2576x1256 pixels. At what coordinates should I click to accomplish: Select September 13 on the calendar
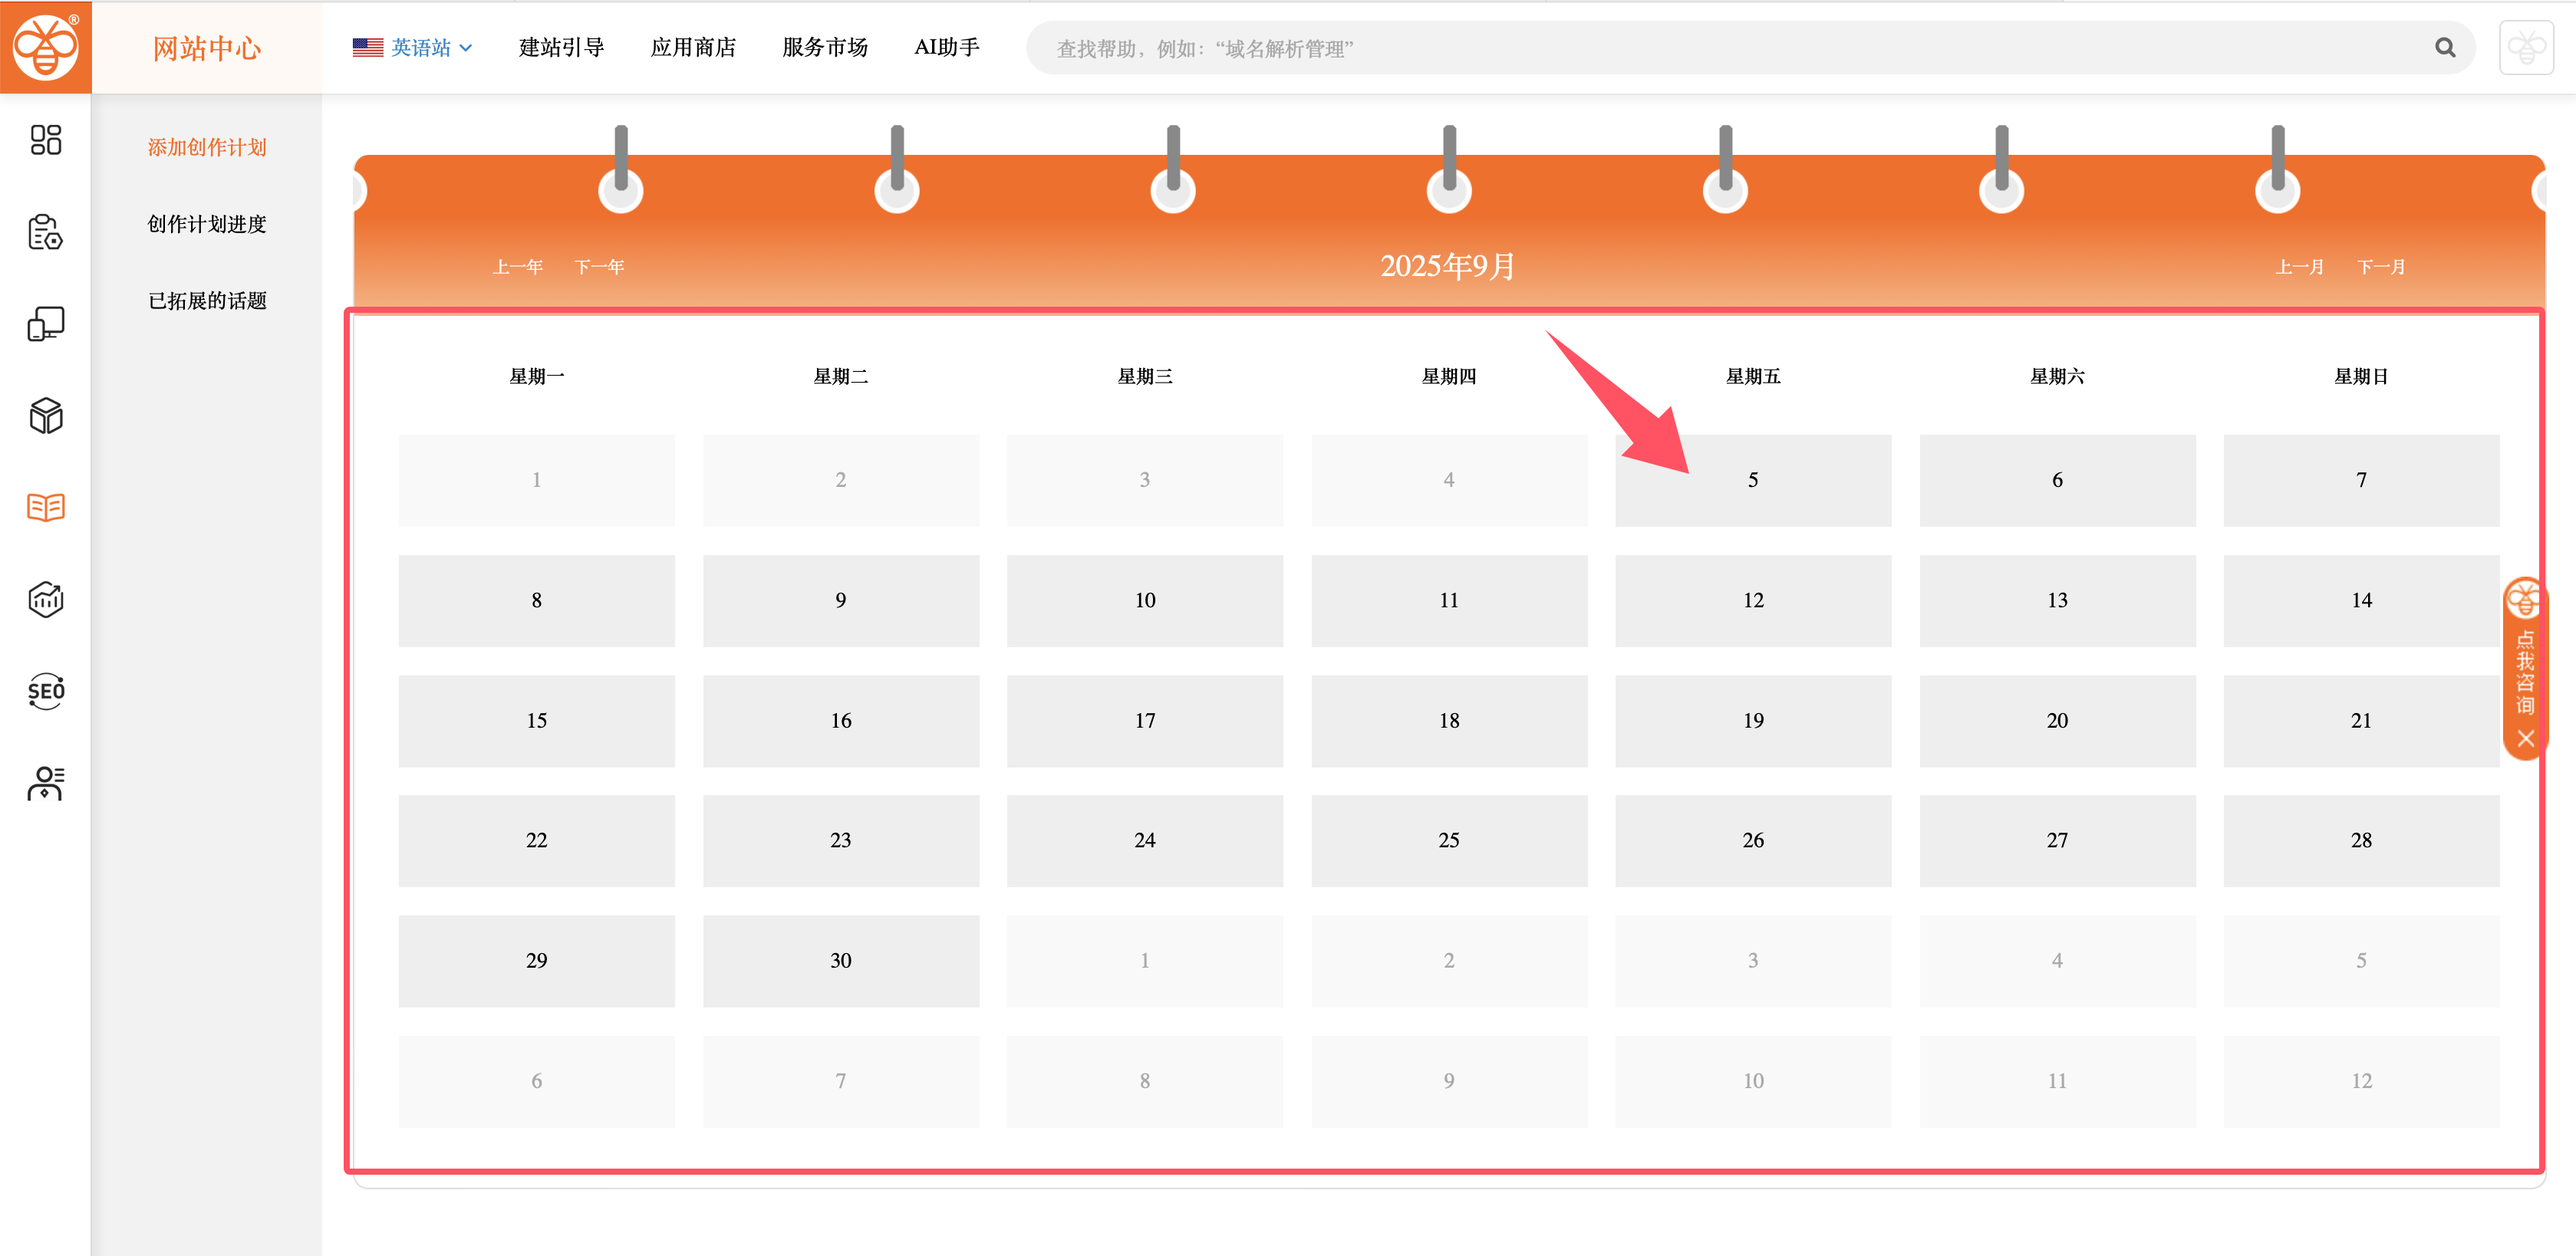2057,600
